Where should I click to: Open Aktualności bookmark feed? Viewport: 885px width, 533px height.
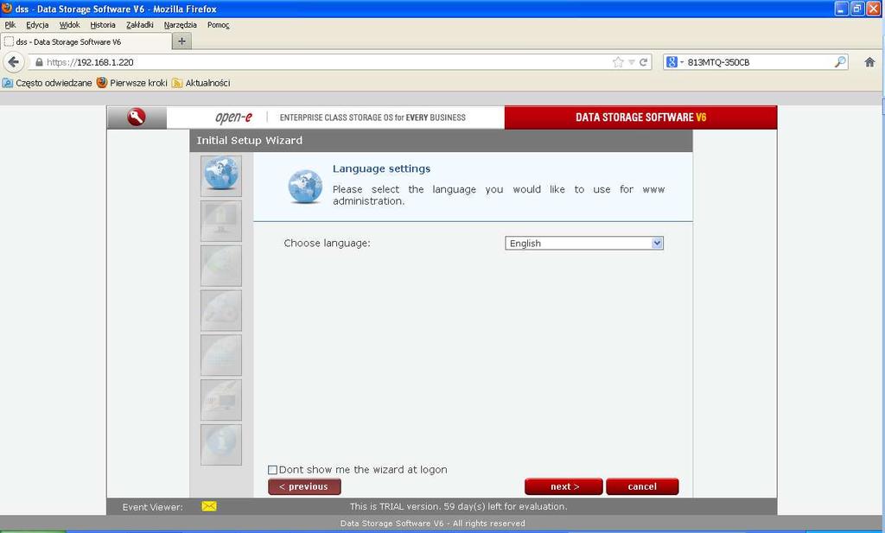coord(201,83)
